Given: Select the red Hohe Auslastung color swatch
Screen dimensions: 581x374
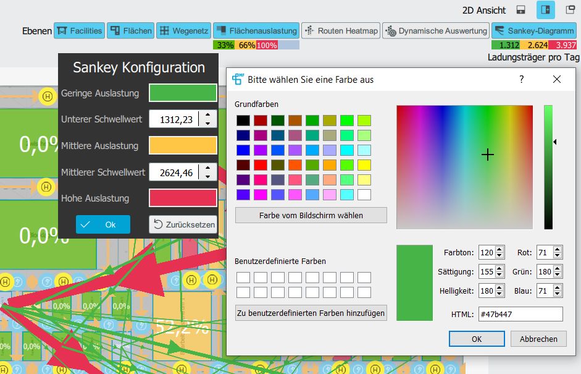Looking at the screenshot, I should tap(183, 197).
